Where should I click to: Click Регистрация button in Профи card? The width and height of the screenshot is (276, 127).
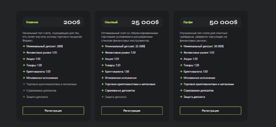coord(210,111)
